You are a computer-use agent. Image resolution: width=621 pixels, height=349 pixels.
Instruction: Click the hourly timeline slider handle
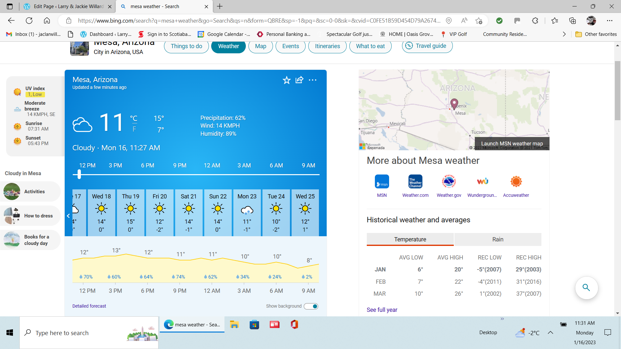click(79, 174)
